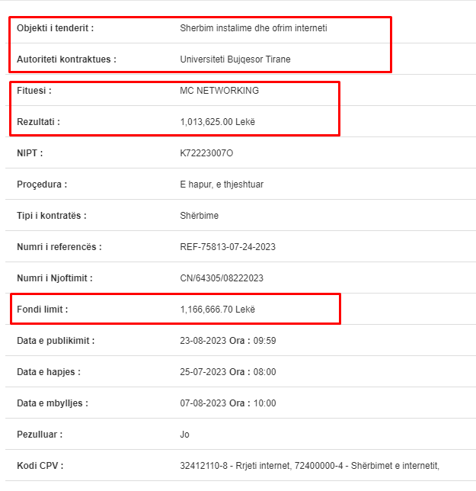Image resolution: width=476 pixels, height=491 pixels.
Task: Click the 'Objekti i tenderit' label
Action: (x=55, y=28)
